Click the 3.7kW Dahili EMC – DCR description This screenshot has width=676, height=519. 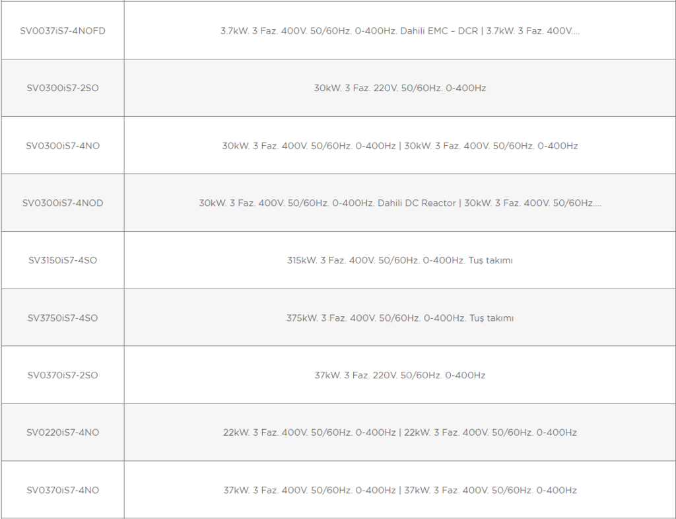pos(399,31)
